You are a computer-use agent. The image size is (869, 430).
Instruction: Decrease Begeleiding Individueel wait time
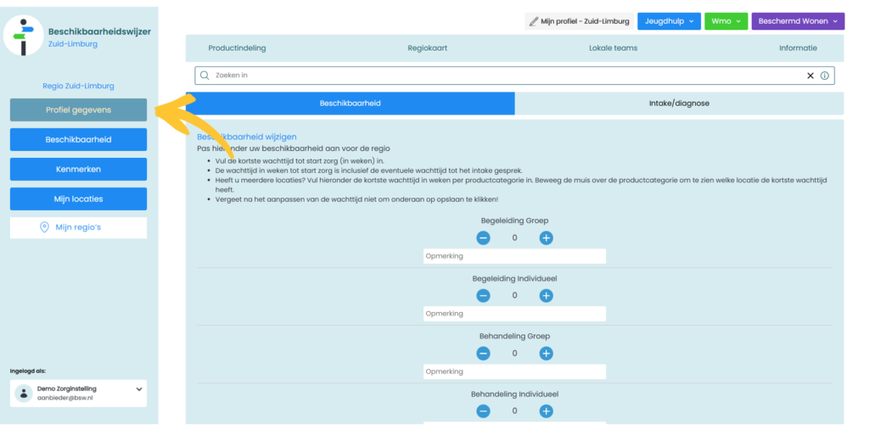click(x=483, y=296)
